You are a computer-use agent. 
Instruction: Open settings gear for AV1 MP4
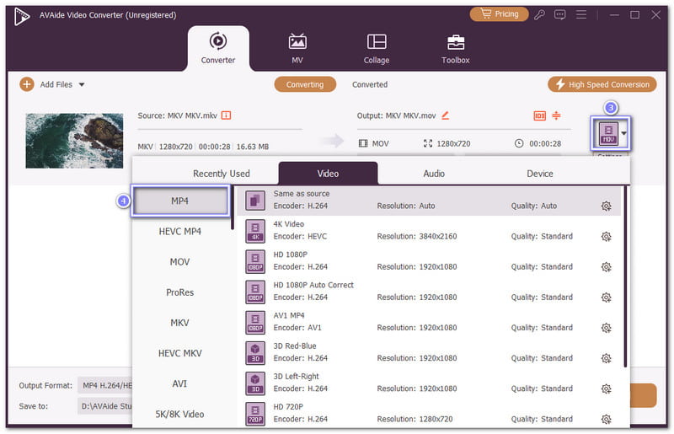606,328
